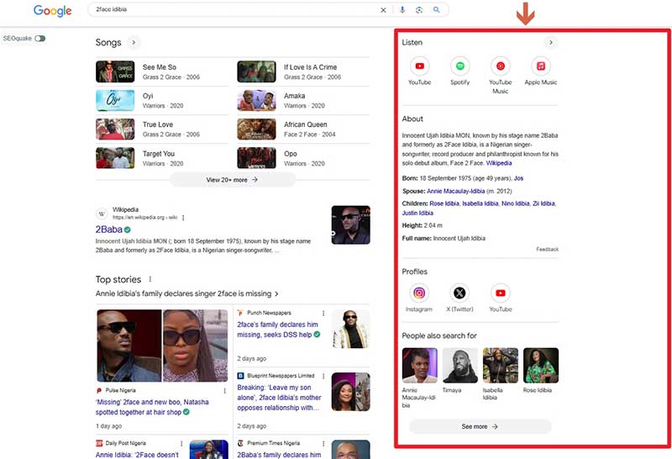This screenshot has width=672, height=459.
Task: Open the Instagram profile icon
Action: click(x=419, y=293)
